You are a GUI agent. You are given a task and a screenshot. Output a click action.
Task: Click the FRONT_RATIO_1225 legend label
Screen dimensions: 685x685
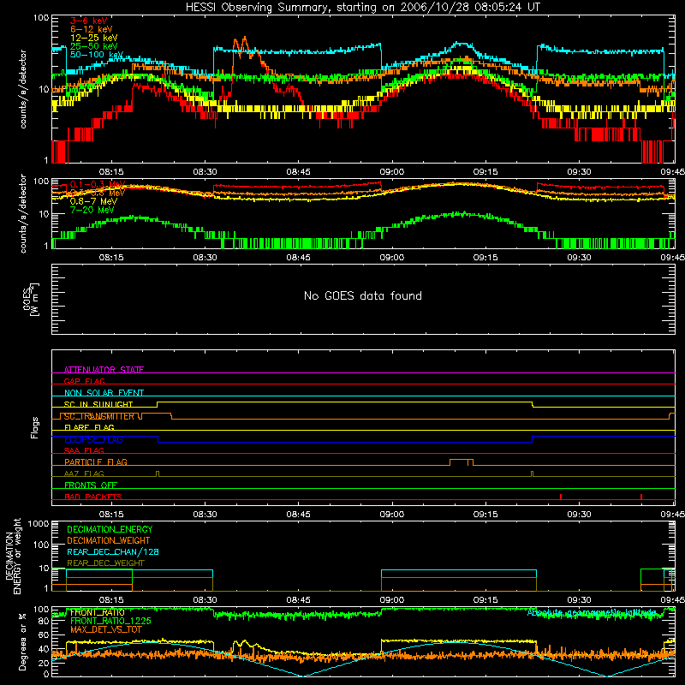tap(110, 621)
